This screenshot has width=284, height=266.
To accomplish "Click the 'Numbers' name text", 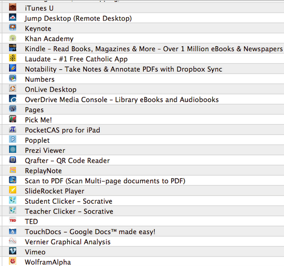I will 40,79.
